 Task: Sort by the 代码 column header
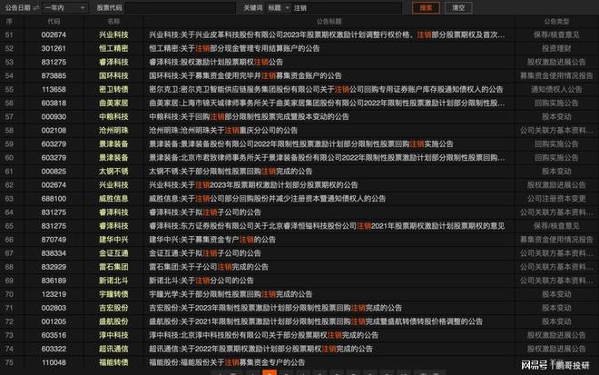pyautogui.click(x=54, y=22)
